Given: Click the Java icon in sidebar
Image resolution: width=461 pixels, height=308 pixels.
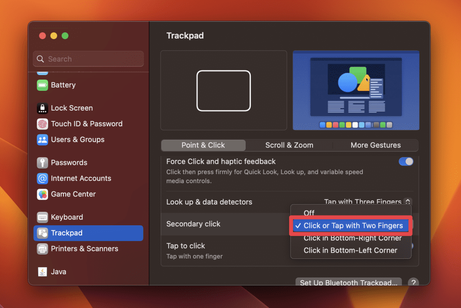Looking at the screenshot, I should (42, 272).
